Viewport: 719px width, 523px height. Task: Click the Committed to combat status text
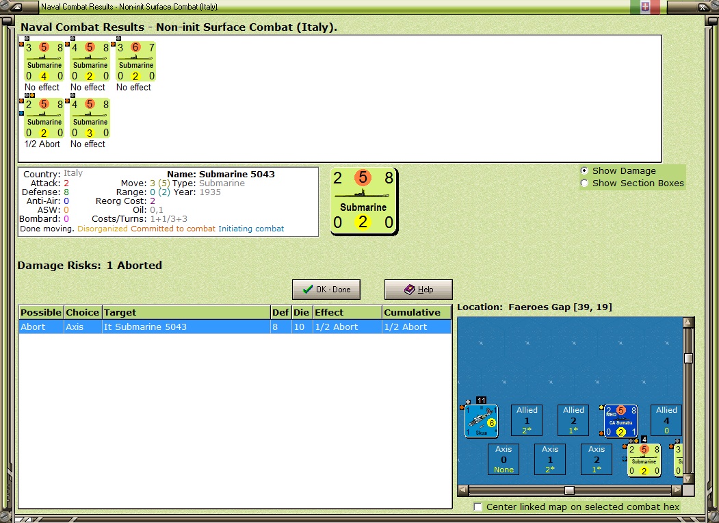click(173, 229)
